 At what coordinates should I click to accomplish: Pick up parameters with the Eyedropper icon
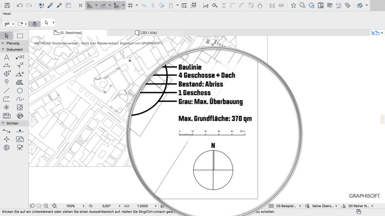coord(50,5)
